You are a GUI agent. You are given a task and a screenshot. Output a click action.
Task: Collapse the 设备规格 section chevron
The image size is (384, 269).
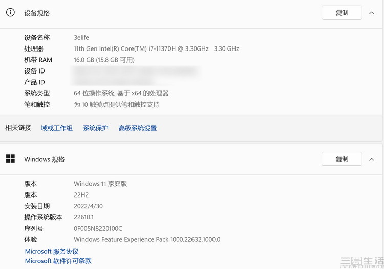click(x=372, y=13)
